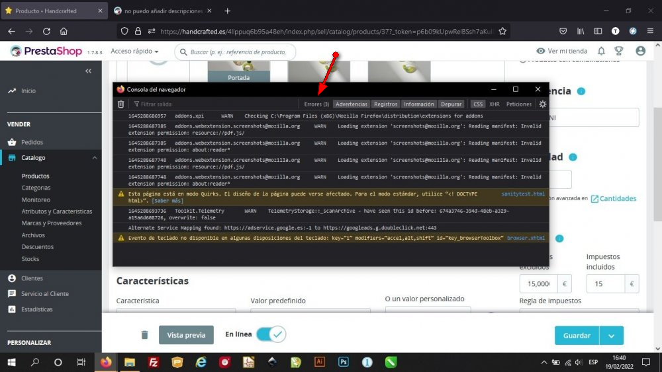Bookmark this page with the star icon

pyautogui.click(x=502, y=31)
